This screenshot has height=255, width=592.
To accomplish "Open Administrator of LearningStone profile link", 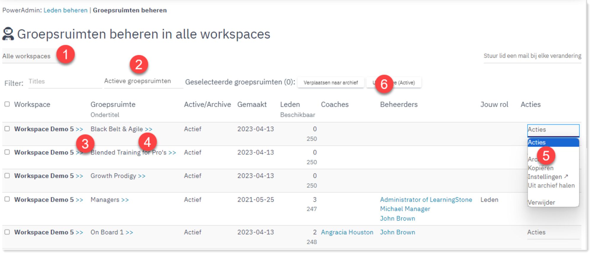I will tap(426, 200).
